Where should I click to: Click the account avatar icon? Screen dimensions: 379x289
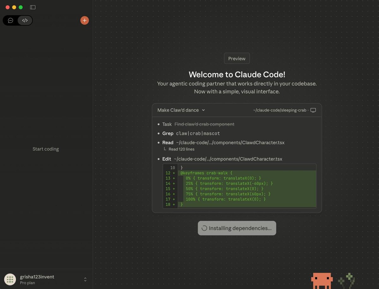click(10, 280)
